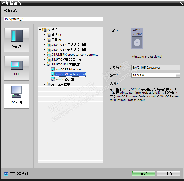The width and height of the screenshot is (184, 181).
Task: Click the WinCC RT Professional item icon
Action: [x=53, y=74]
